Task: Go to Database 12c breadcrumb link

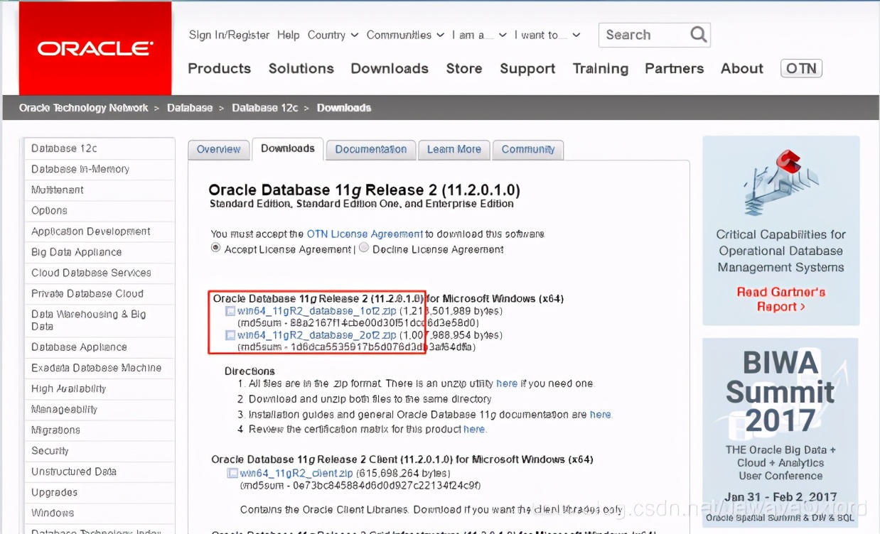Action: point(265,108)
